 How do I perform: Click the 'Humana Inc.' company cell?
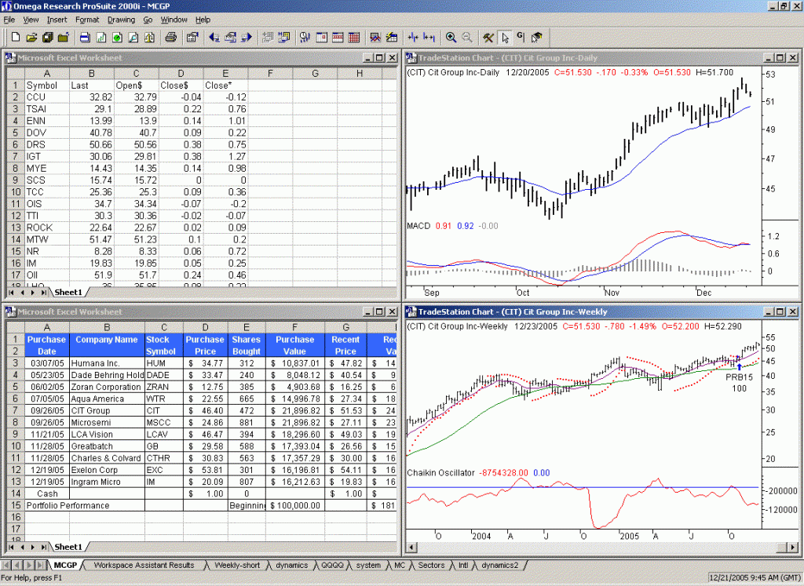pyautogui.click(x=107, y=363)
